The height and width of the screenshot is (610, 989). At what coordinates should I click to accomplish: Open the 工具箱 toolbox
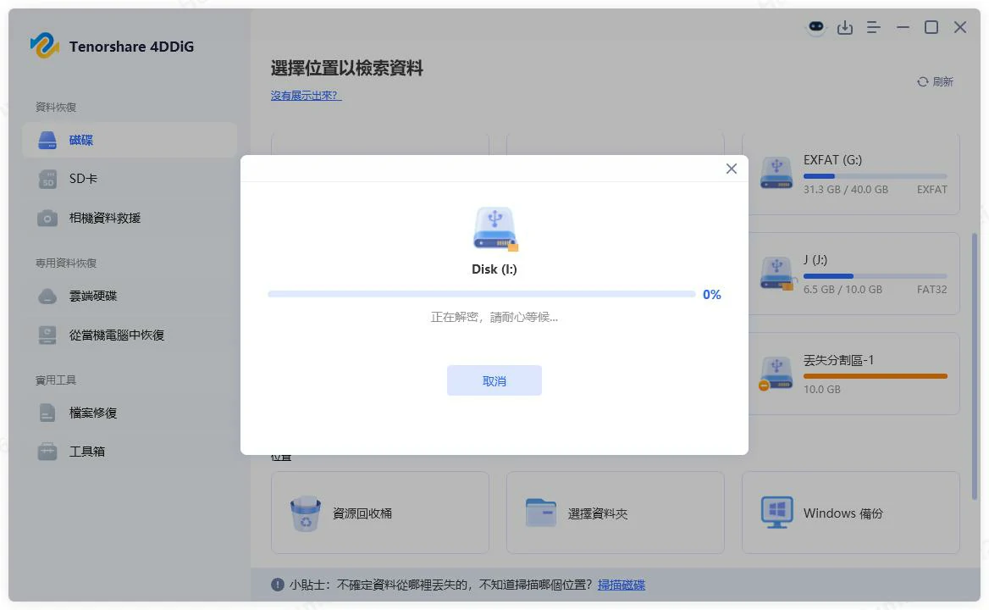(x=130, y=452)
